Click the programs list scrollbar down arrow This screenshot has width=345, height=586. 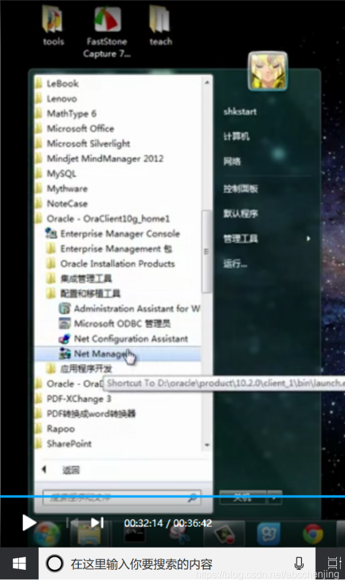click(207, 445)
